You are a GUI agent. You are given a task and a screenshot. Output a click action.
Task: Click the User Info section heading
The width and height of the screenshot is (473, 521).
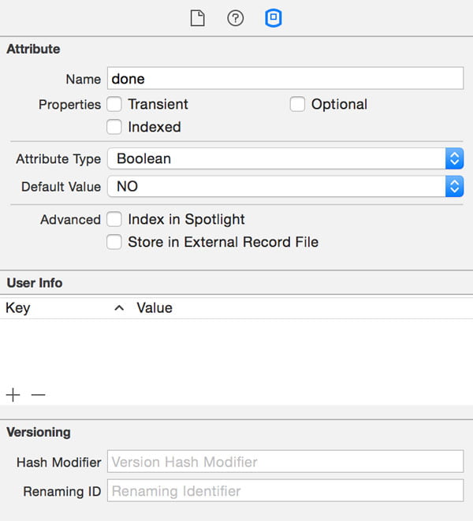coord(35,283)
